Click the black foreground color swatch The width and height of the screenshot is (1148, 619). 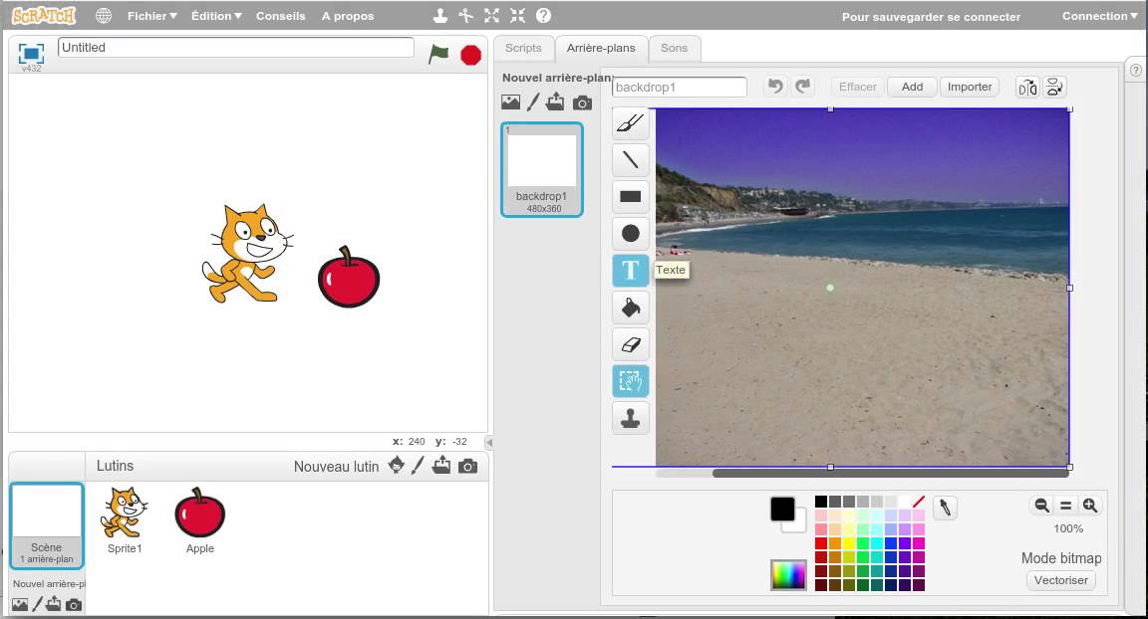[x=782, y=509]
